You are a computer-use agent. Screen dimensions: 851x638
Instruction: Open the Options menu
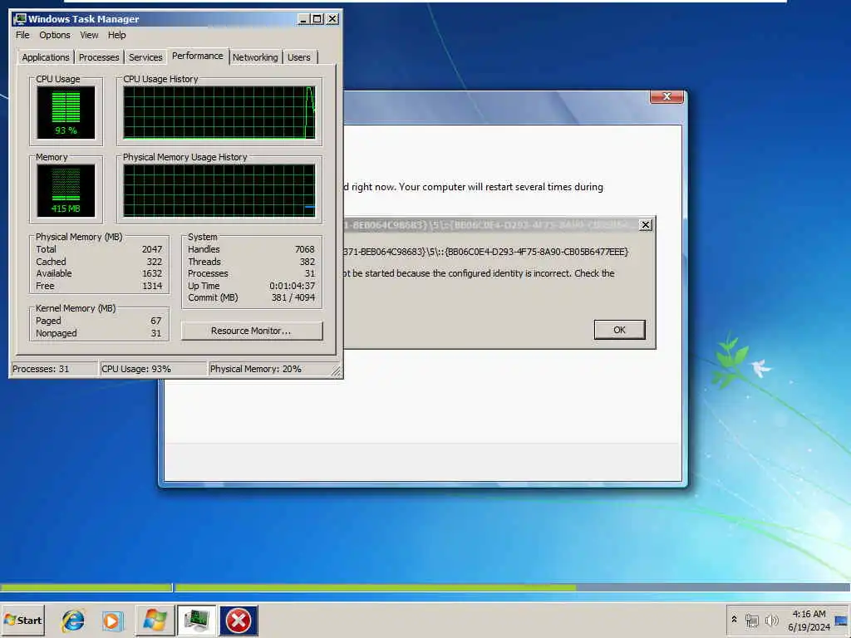coord(54,35)
